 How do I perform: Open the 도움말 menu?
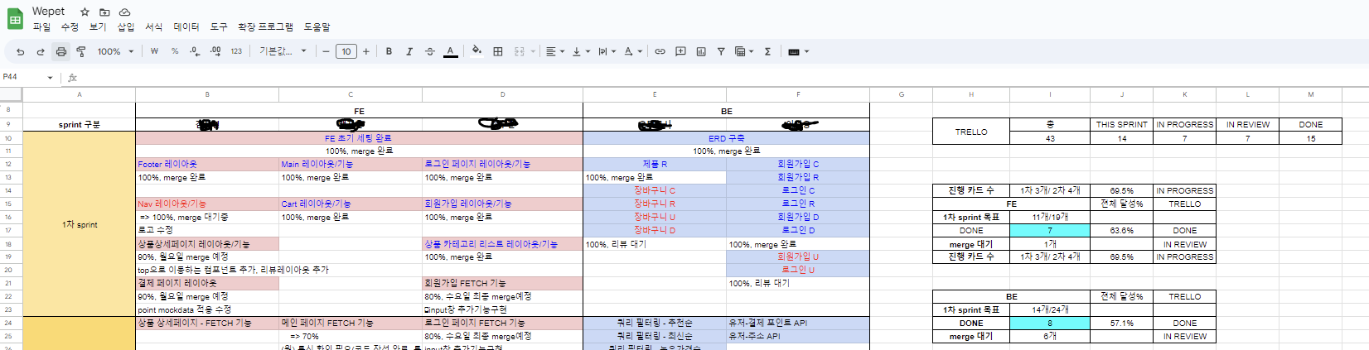[x=317, y=27]
